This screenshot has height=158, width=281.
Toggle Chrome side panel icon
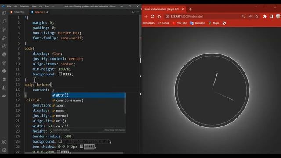271,16
